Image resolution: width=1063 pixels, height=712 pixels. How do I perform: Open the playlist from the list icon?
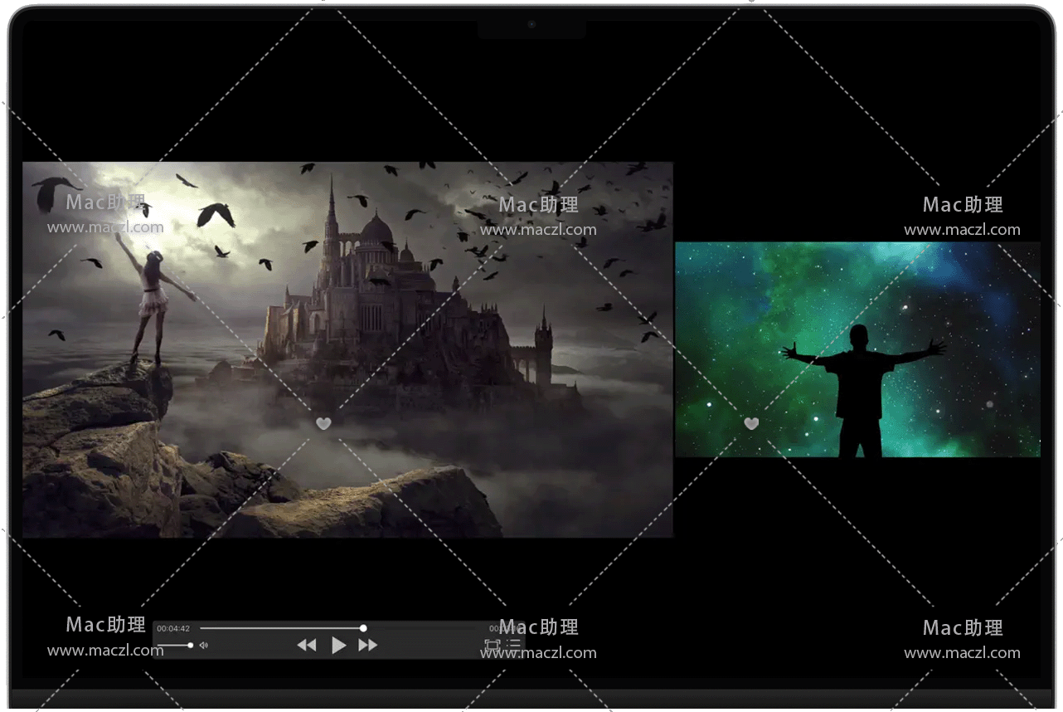click(514, 644)
